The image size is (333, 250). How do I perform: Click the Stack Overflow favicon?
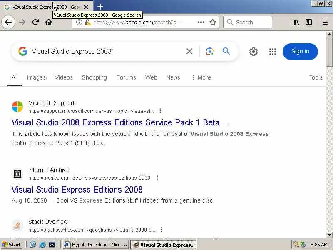pos(17,225)
